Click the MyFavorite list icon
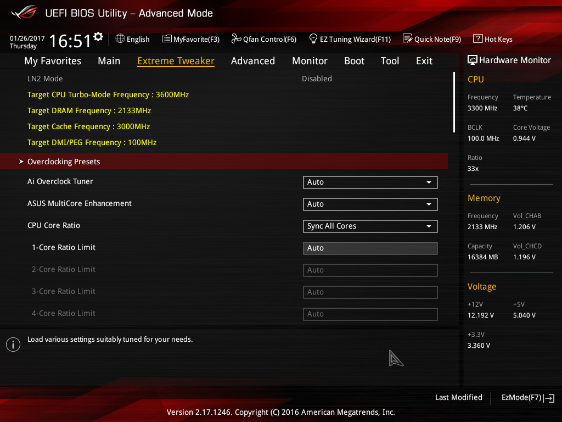The width and height of the screenshot is (562, 422). tap(167, 39)
